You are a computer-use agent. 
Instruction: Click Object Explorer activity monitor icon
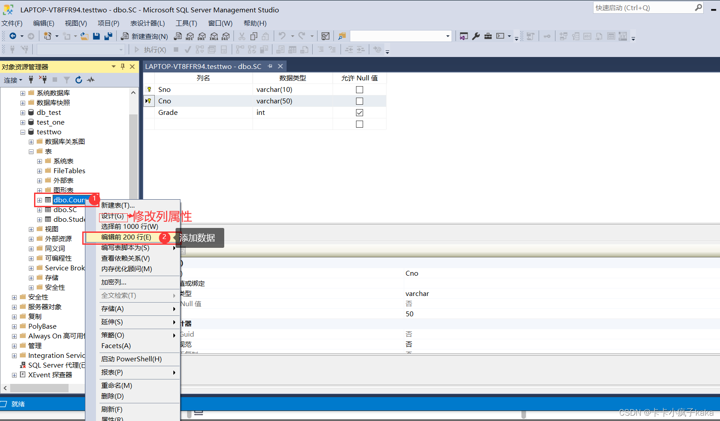(91, 80)
